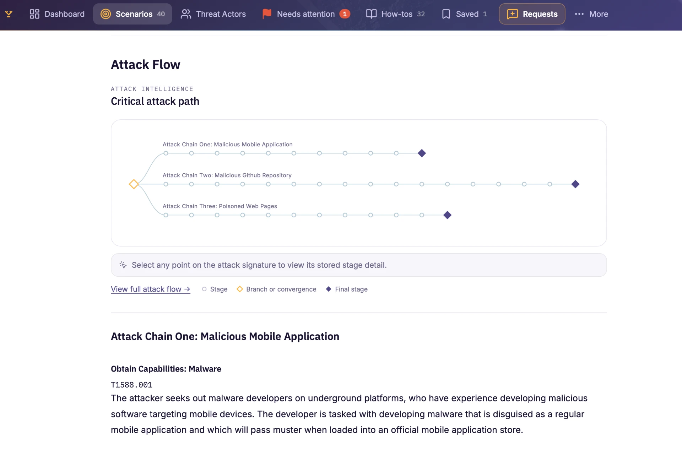Click the Threat Actors people icon
This screenshot has width=682, height=455.
point(186,14)
